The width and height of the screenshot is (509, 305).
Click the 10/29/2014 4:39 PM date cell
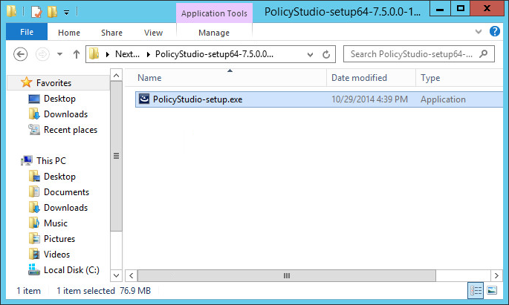tap(369, 99)
